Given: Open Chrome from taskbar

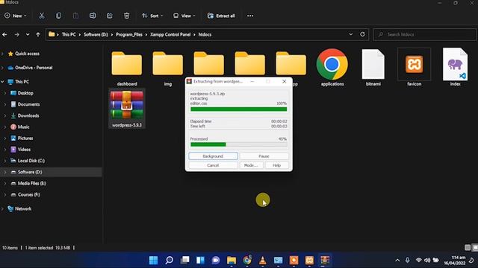Looking at the screenshot, I should (x=247, y=260).
